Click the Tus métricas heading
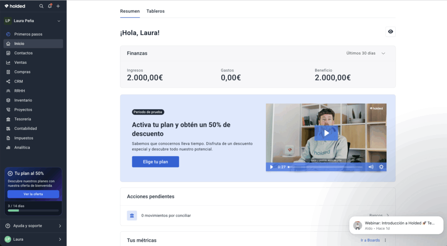This screenshot has height=246, width=447. pyautogui.click(x=142, y=240)
